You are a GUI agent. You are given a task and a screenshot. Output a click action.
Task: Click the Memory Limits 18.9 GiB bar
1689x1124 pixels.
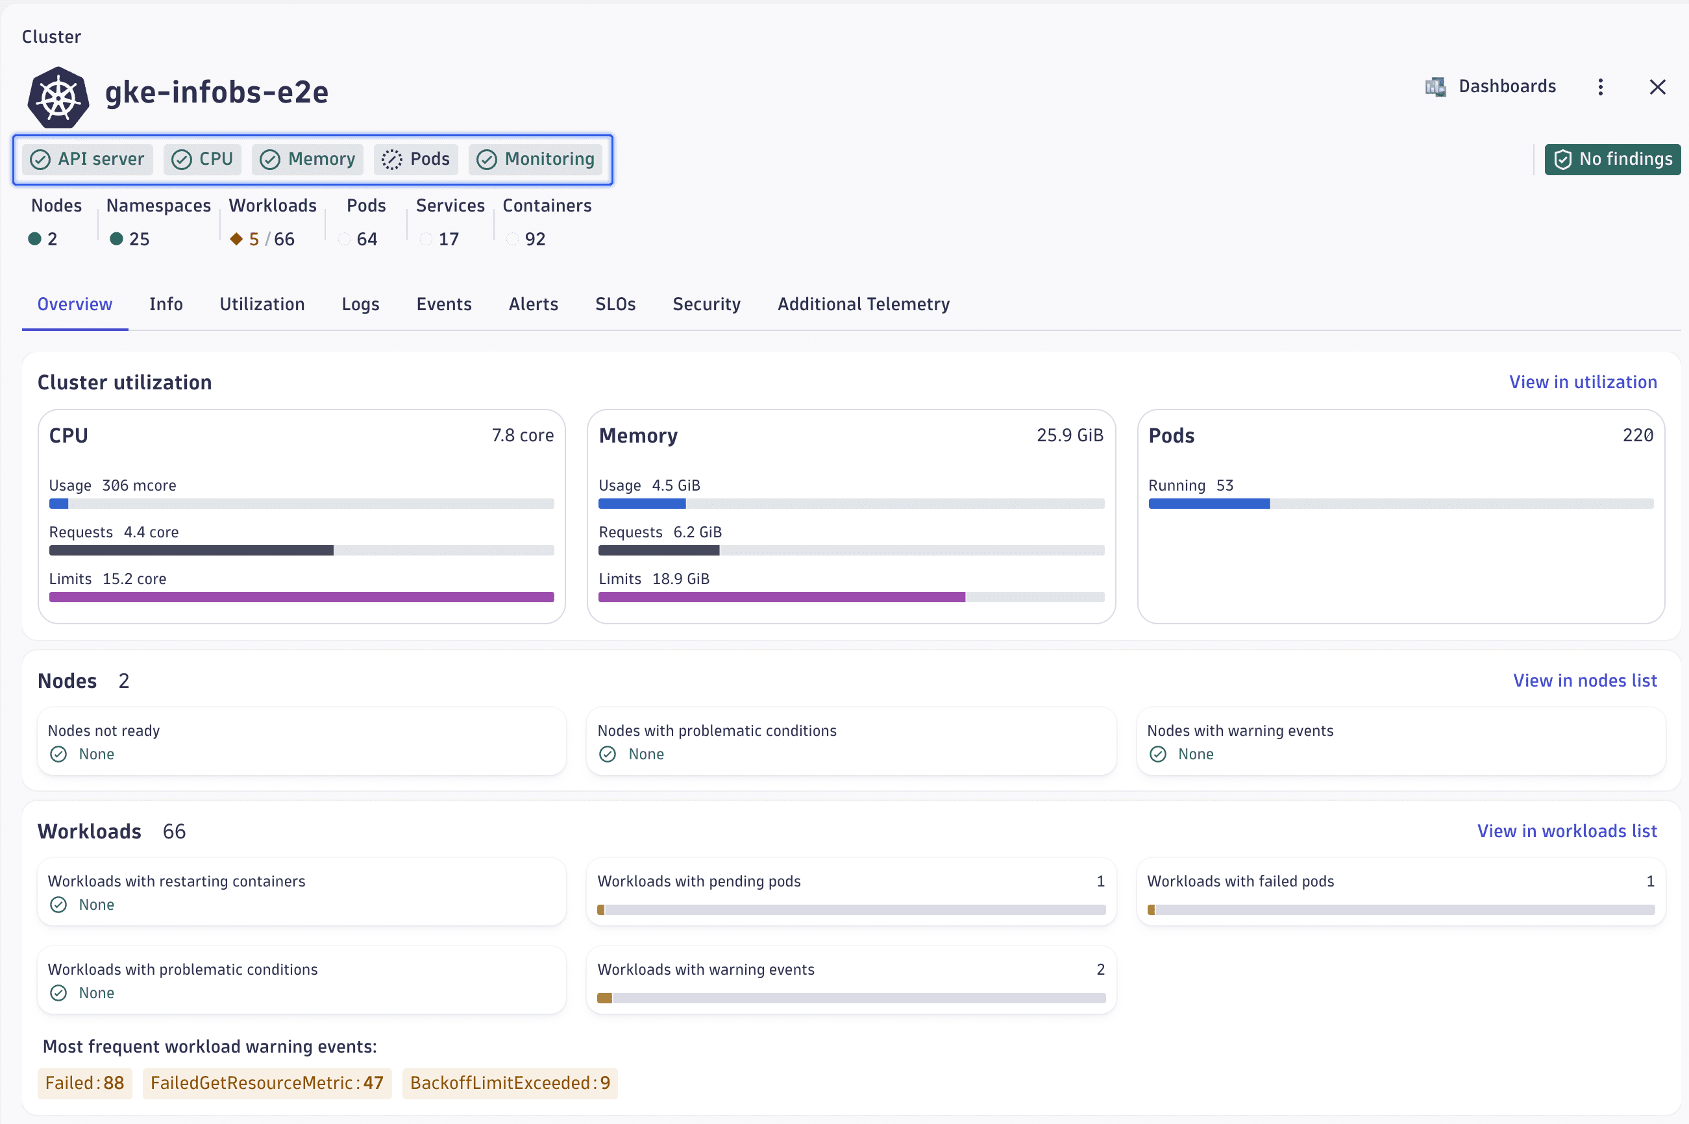click(851, 597)
